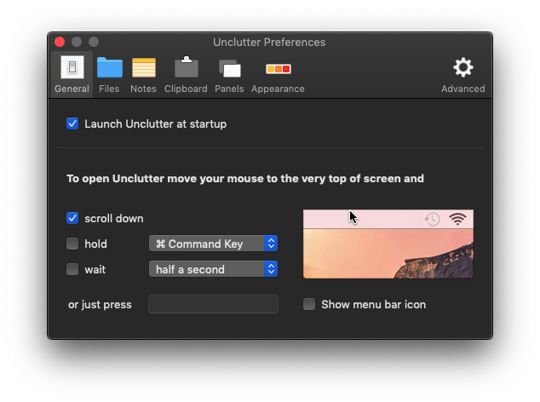Enable Show menu bar icon checkbox
This screenshot has height=402, width=540.
point(309,304)
